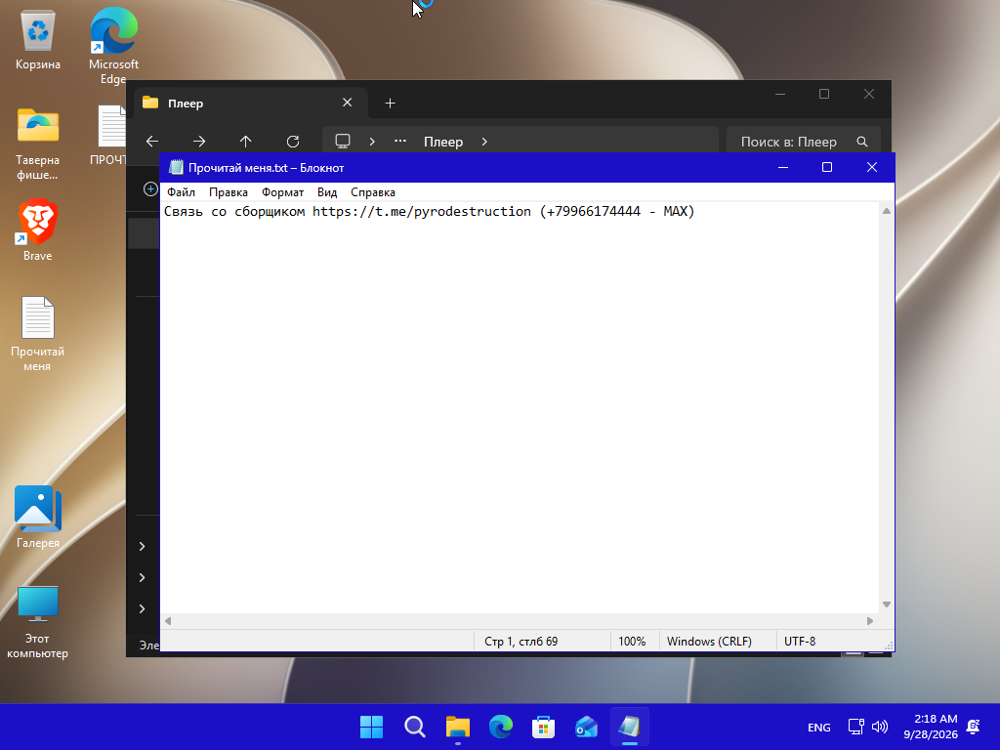Open the Справка menu in Notepad

pyautogui.click(x=373, y=192)
